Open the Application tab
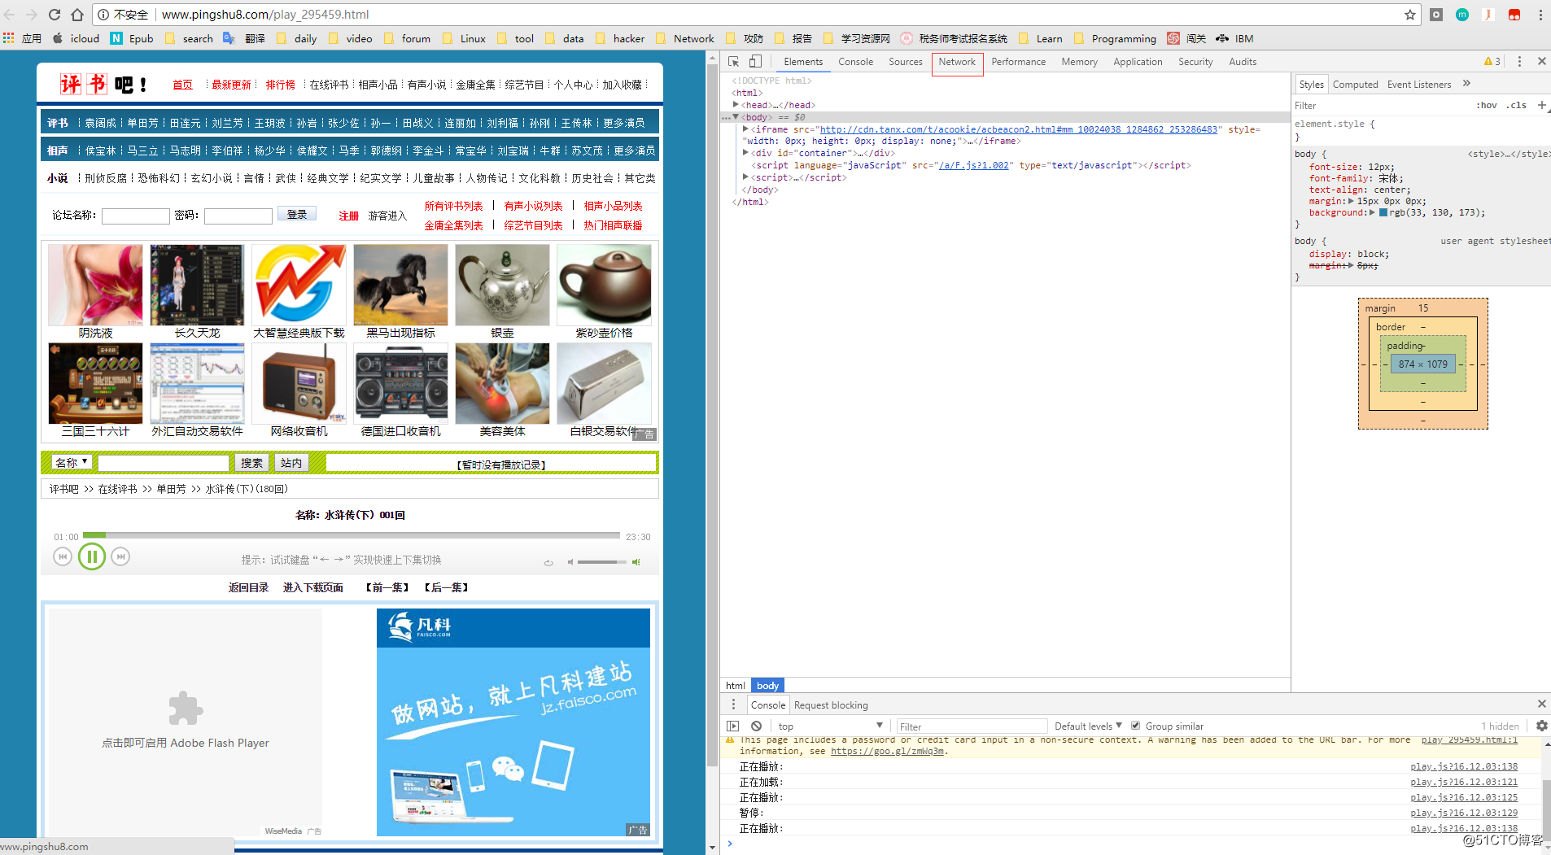1551x855 pixels. [x=1138, y=62]
